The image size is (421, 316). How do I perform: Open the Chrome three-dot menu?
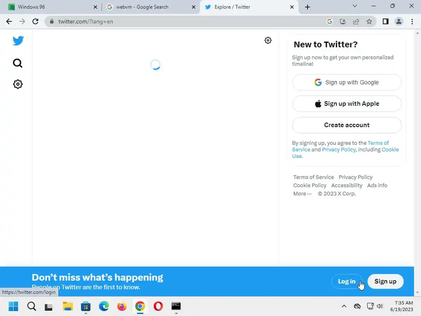[412, 21]
